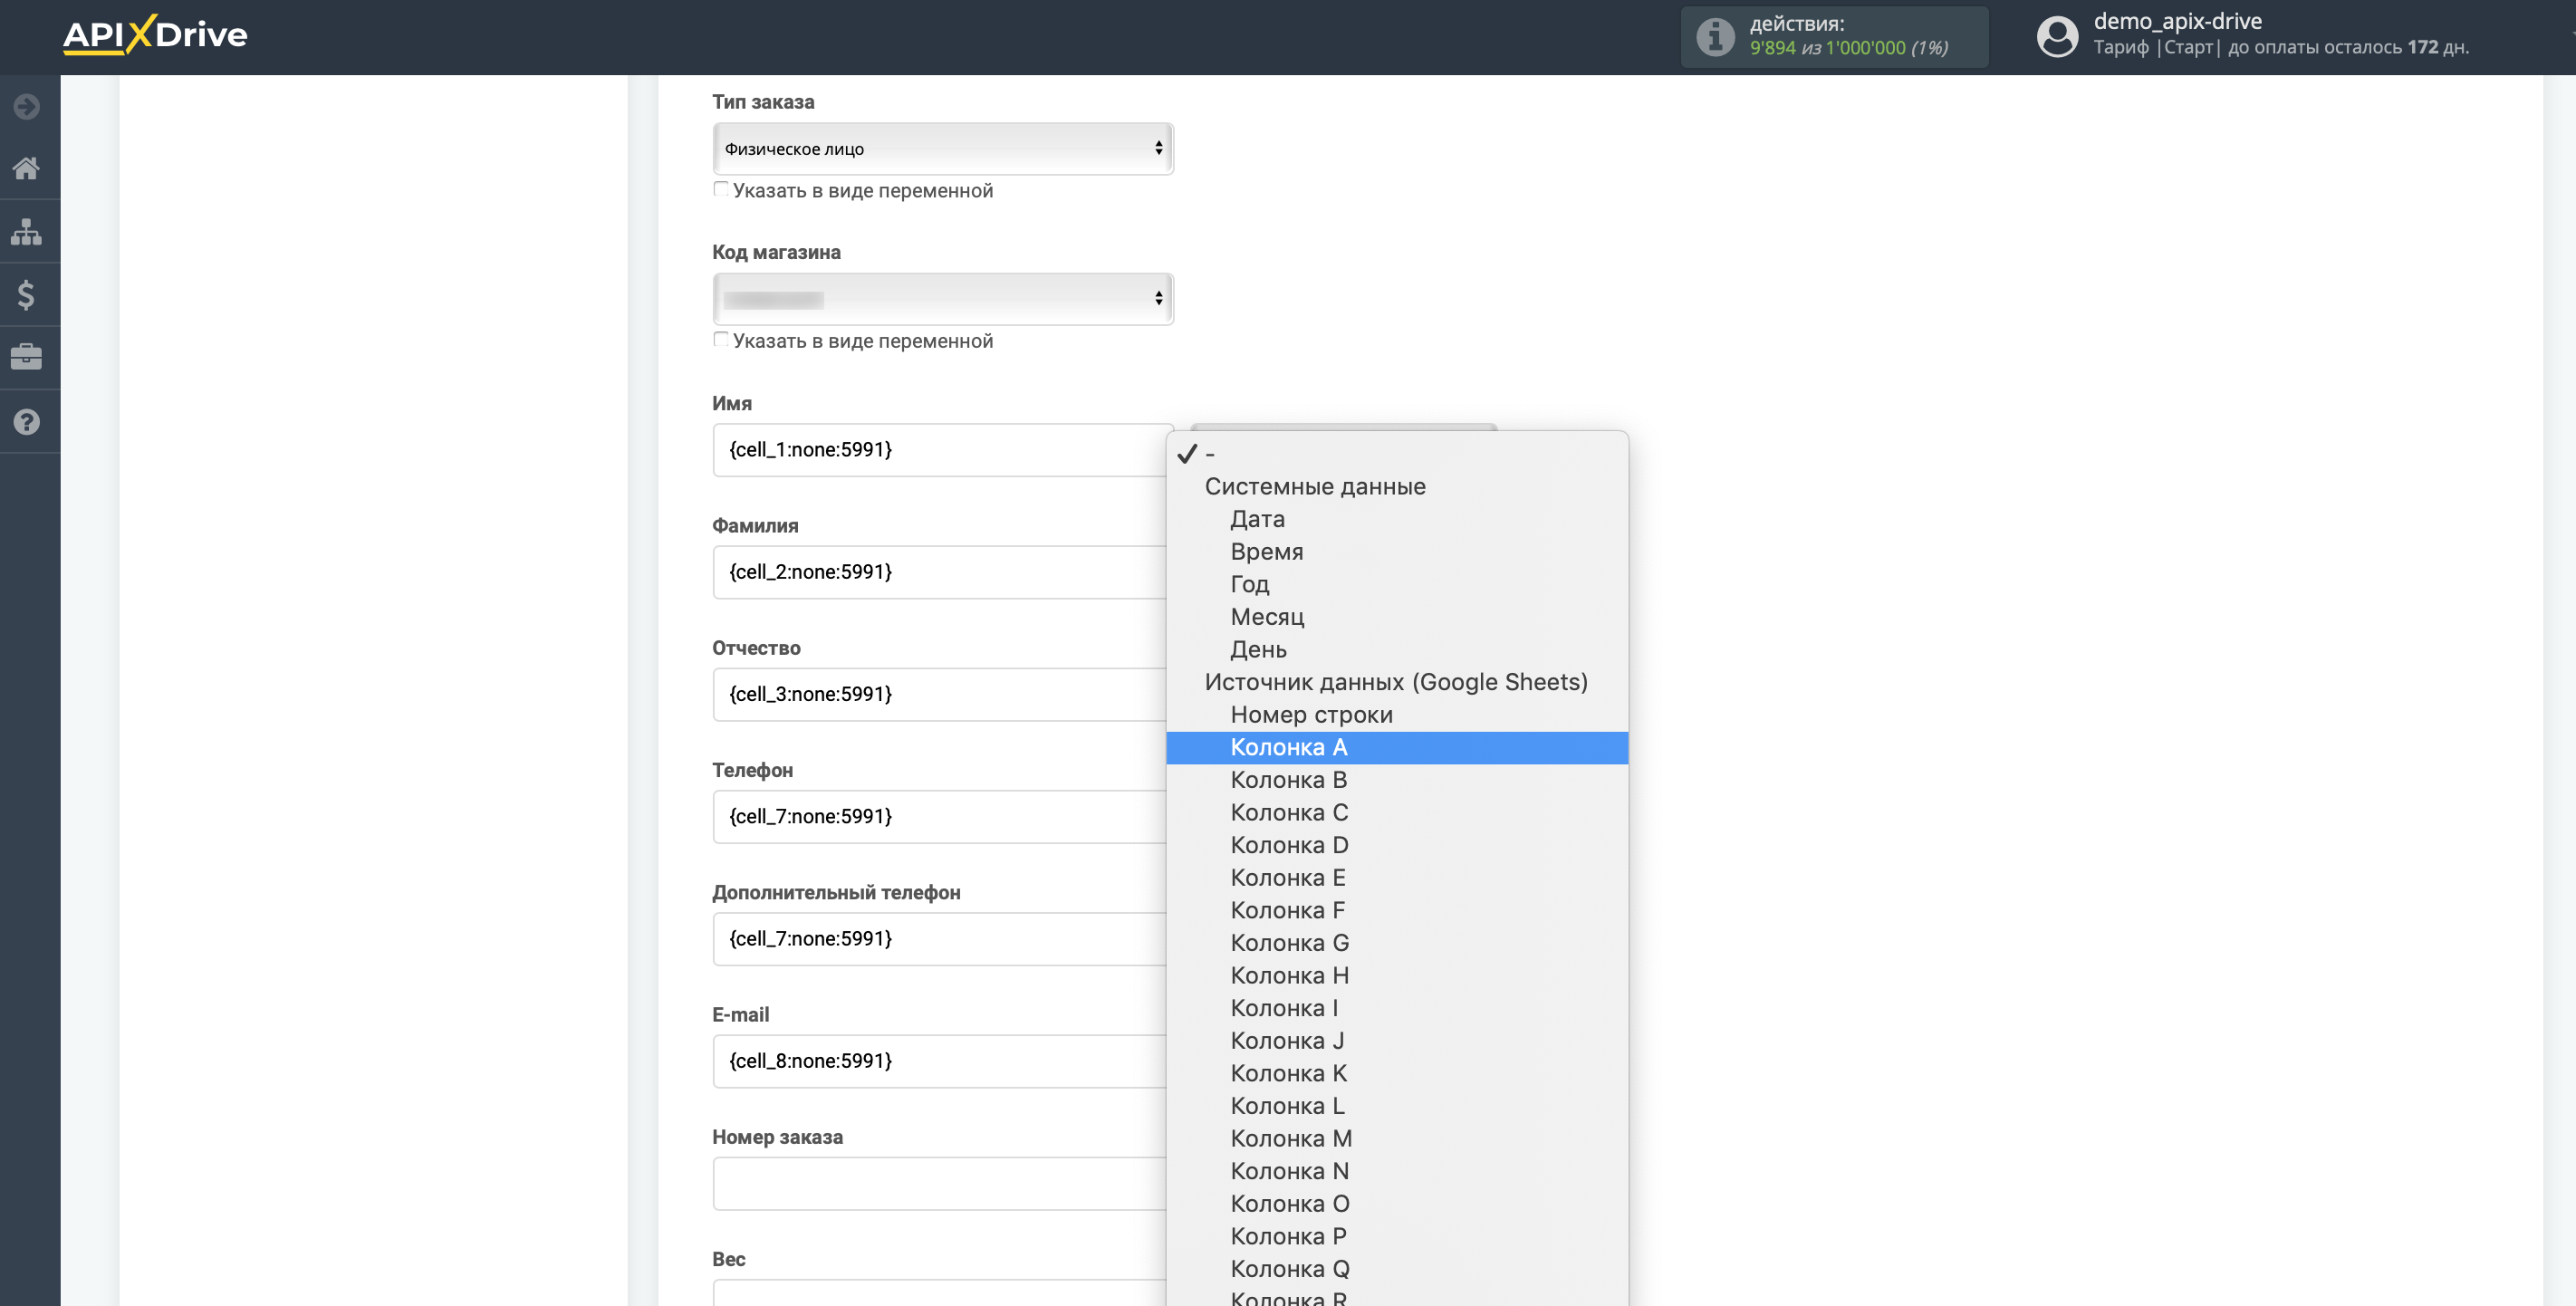
Task: Select Колонка L option
Action: [1397, 1106]
